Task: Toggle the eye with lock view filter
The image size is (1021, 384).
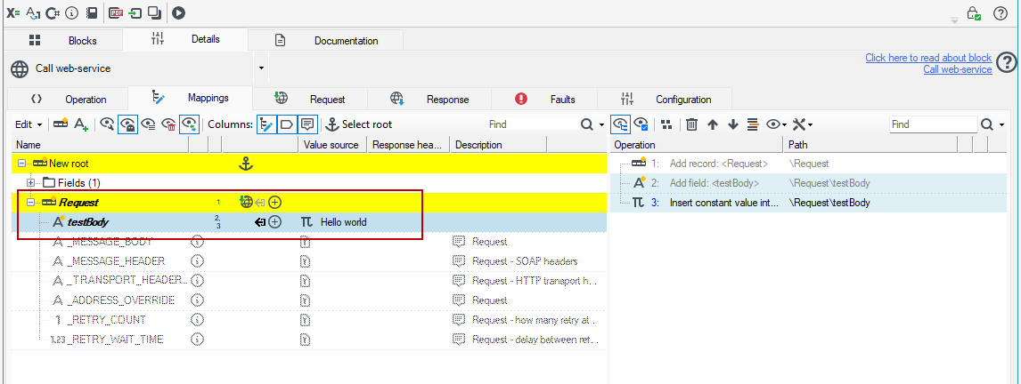Action: (x=127, y=124)
